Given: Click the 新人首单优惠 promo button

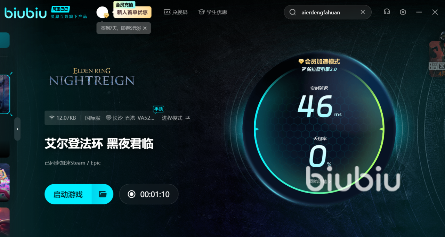Looking at the screenshot, I should [132, 12].
